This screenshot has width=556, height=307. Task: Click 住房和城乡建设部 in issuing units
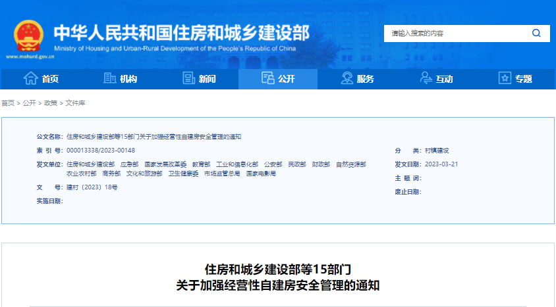coord(90,164)
